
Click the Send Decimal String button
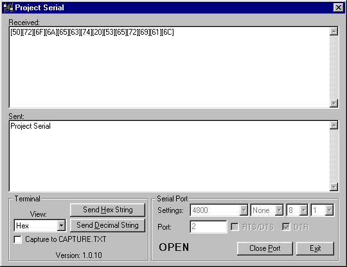click(x=108, y=225)
